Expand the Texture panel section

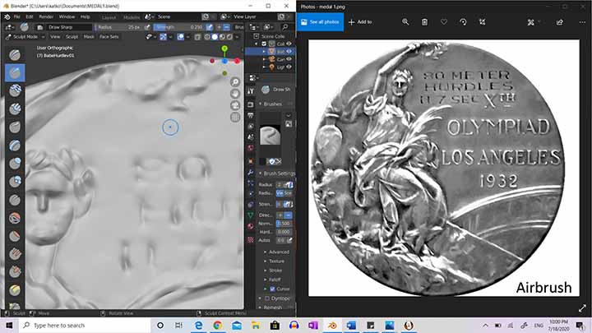point(275,260)
